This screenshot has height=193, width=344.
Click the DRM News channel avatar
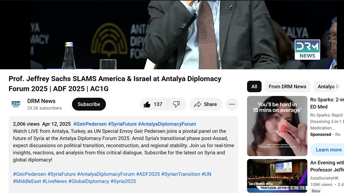click(x=16, y=104)
